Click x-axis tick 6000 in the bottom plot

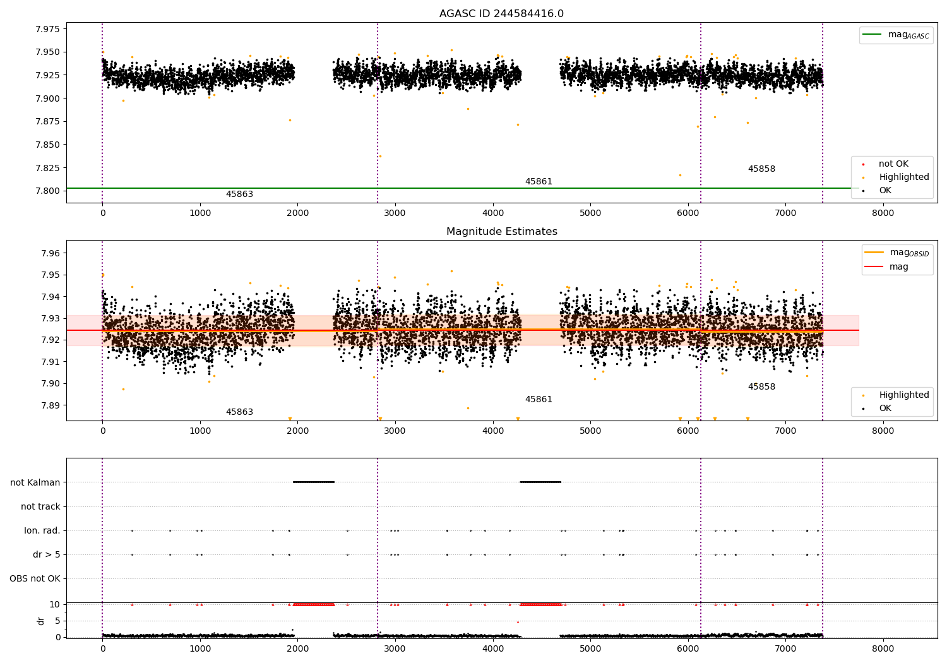(688, 649)
